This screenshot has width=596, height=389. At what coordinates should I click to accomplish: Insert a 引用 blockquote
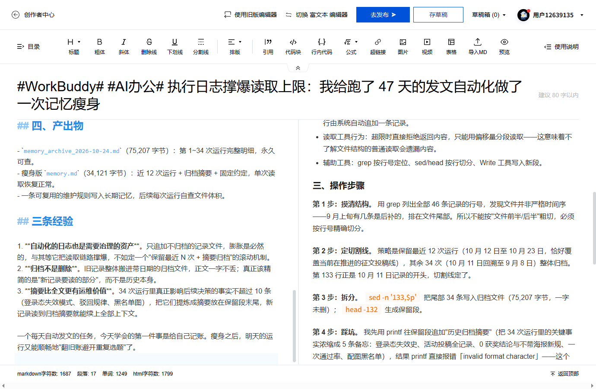coord(268,46)
